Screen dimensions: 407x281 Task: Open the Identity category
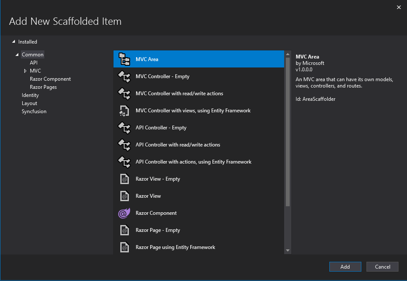[30, 95]
